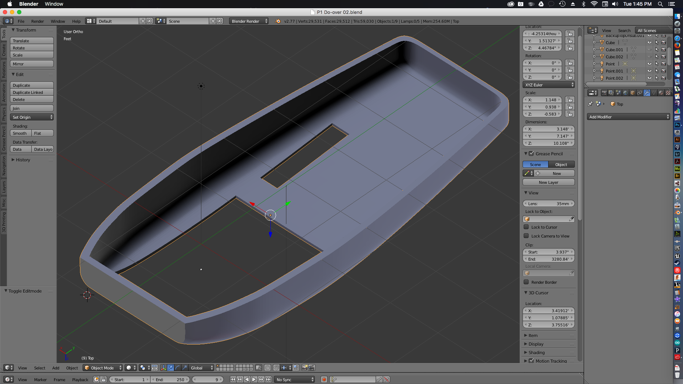
Task: Click the OpenGL render image camera icon
Action: [x=305, y=368]
